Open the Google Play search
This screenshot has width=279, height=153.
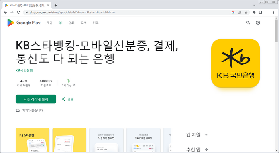248,23
